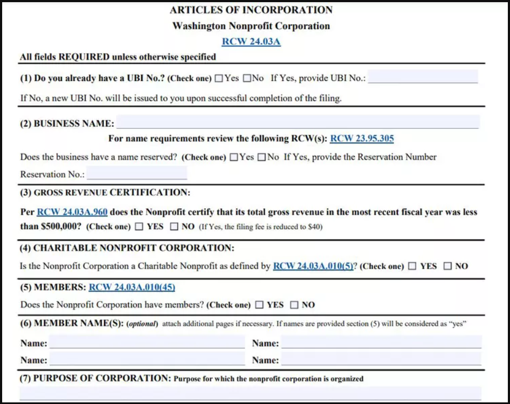The width and height of the screenshot is (510, 404).
Task: Click the Reservation No. input field
Action: click(137, 173)
